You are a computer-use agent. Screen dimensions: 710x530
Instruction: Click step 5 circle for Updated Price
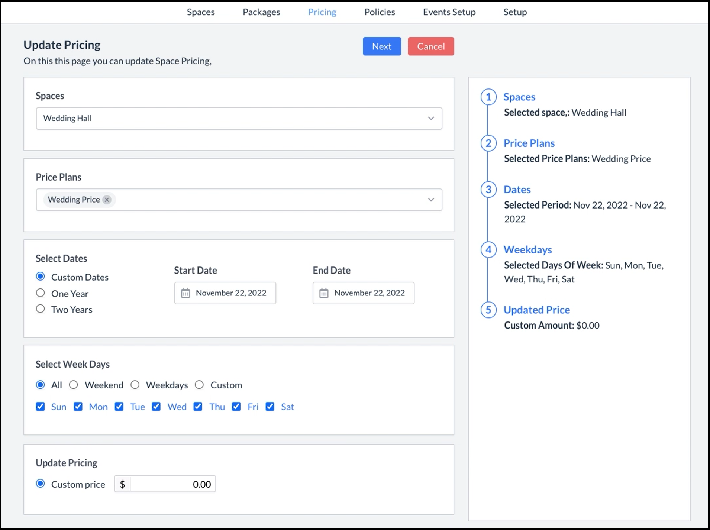[488, 310]
